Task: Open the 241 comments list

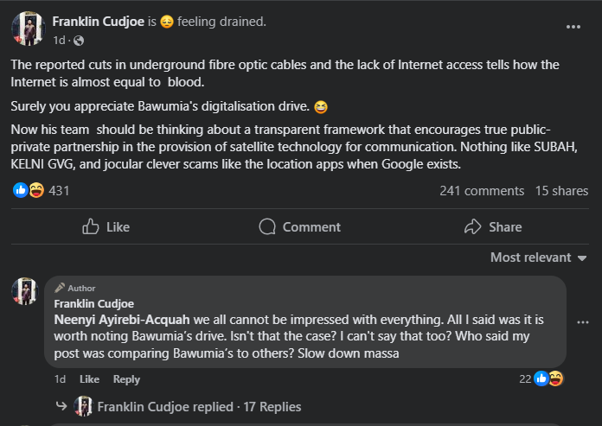Action: [481, 191]
